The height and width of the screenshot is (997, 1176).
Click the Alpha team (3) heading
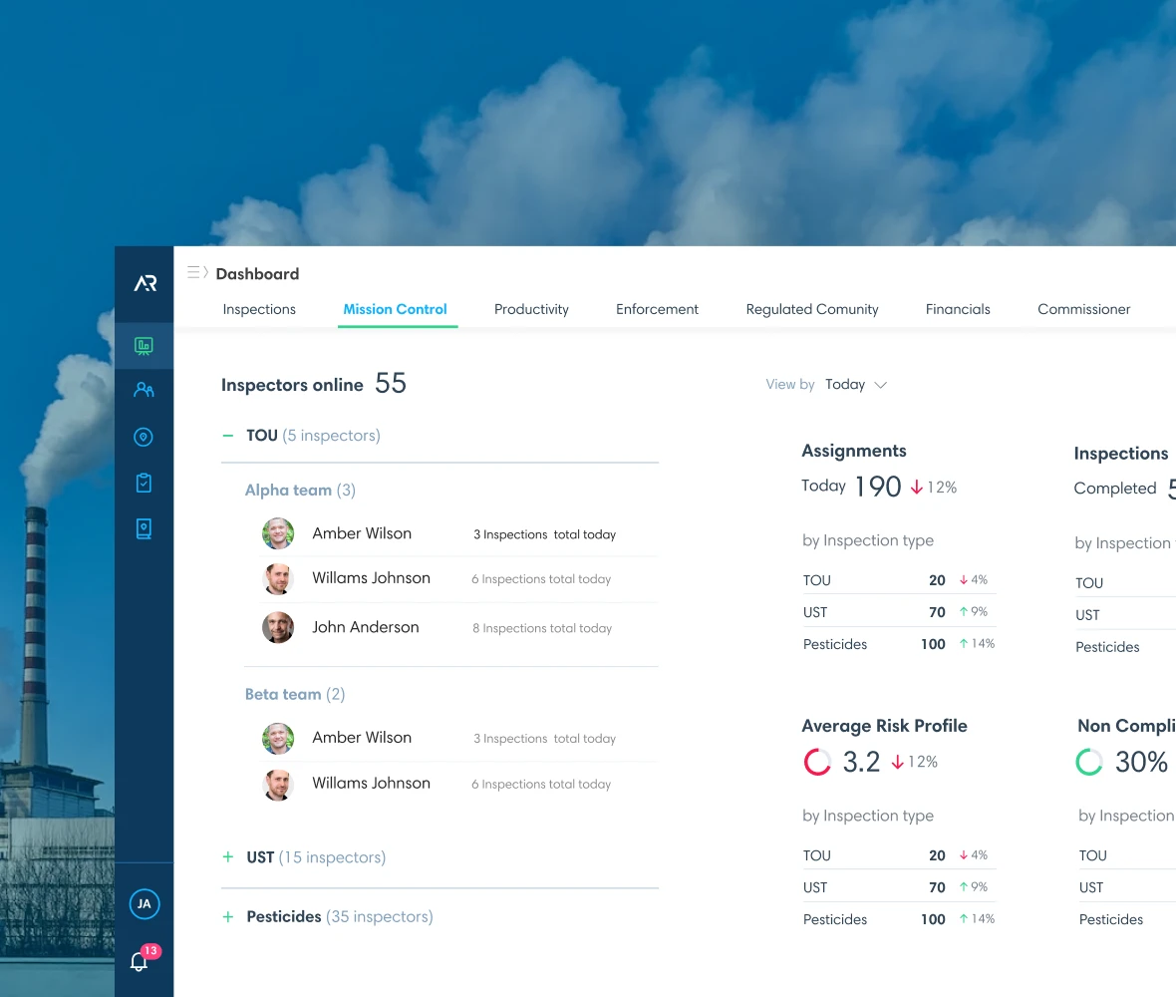(x=300, y=490)
